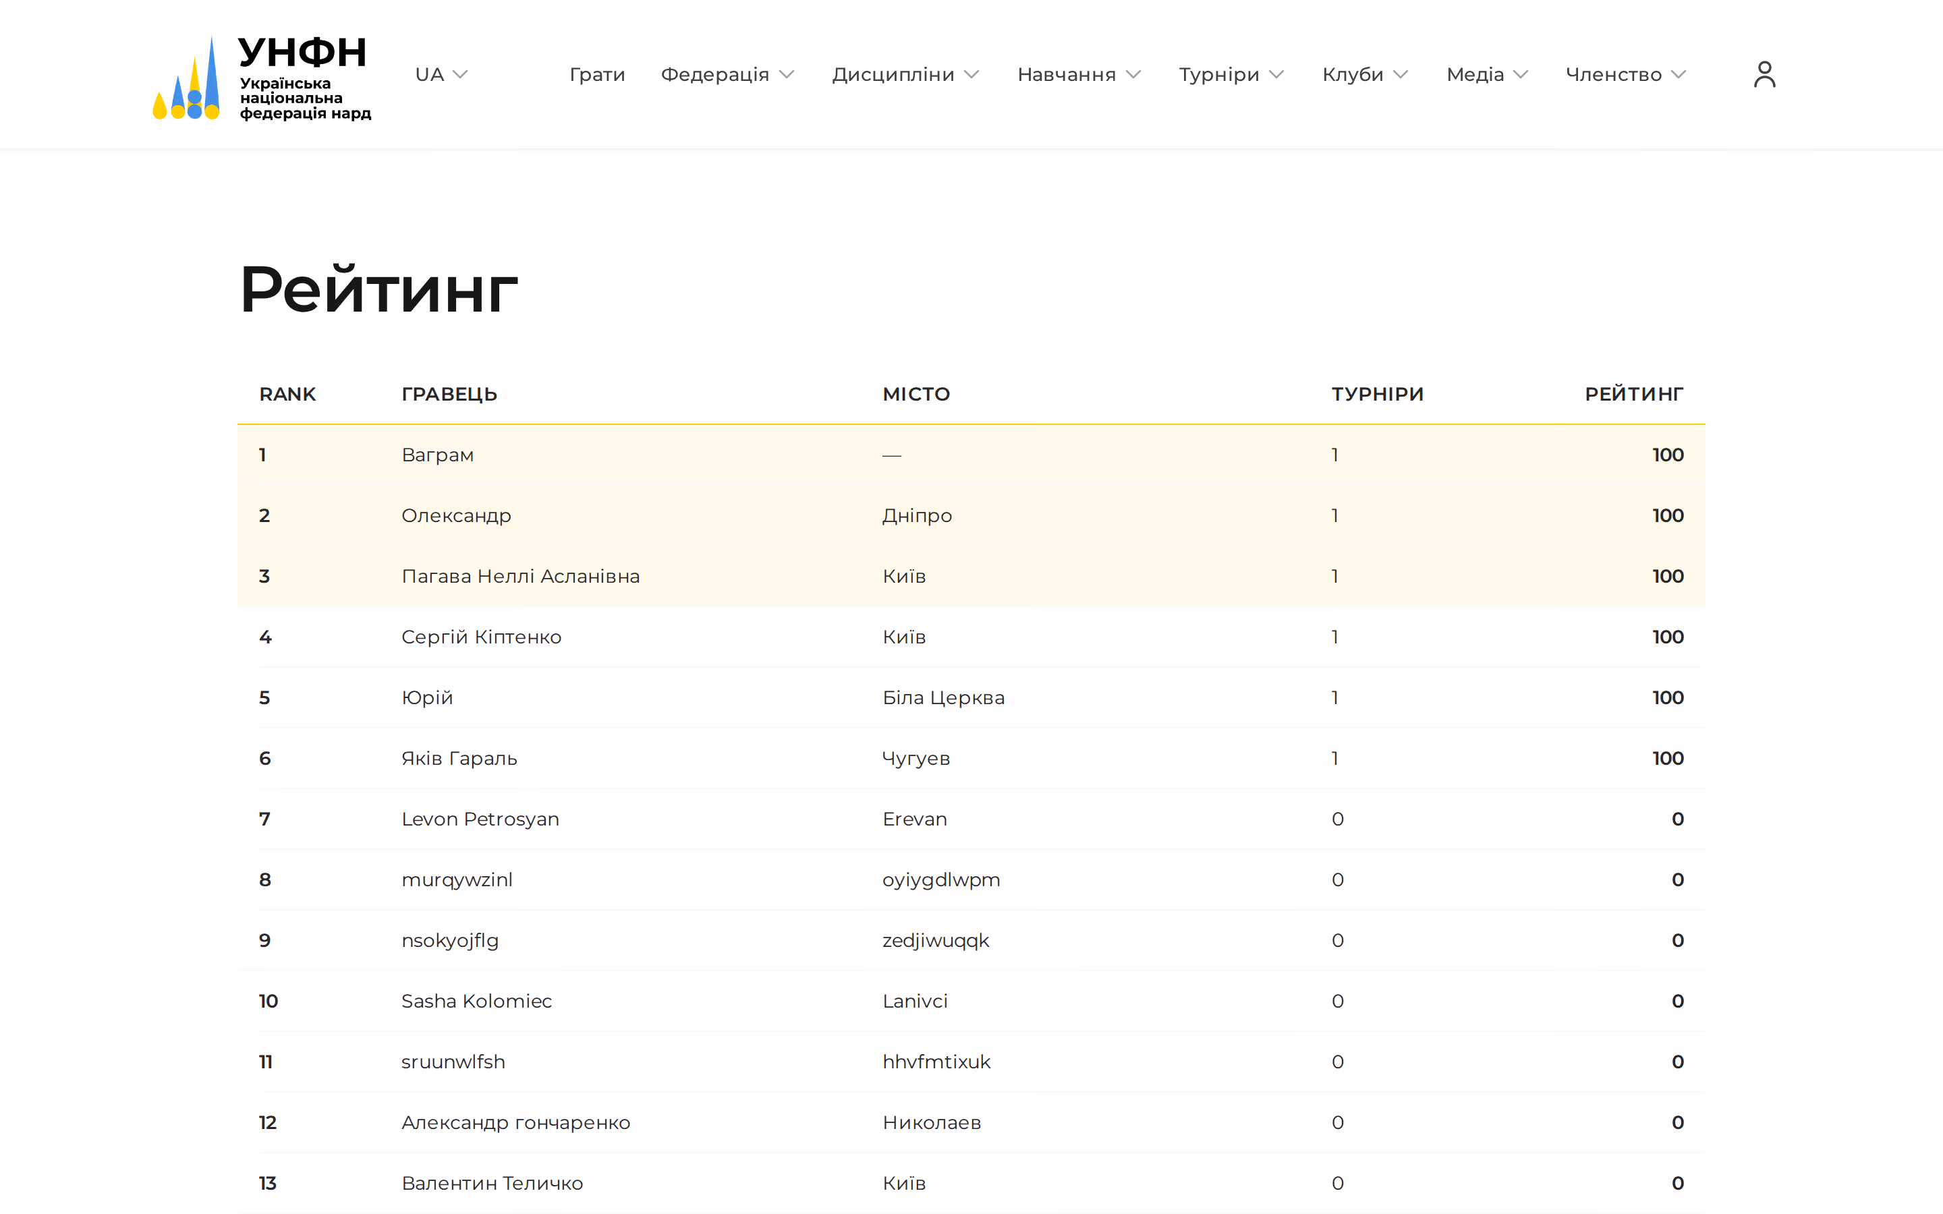Open the user account profile icon

click(x=1764, y=75)
